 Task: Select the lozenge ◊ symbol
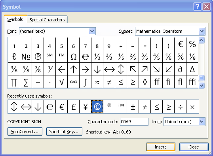click(x=145, y=82)
